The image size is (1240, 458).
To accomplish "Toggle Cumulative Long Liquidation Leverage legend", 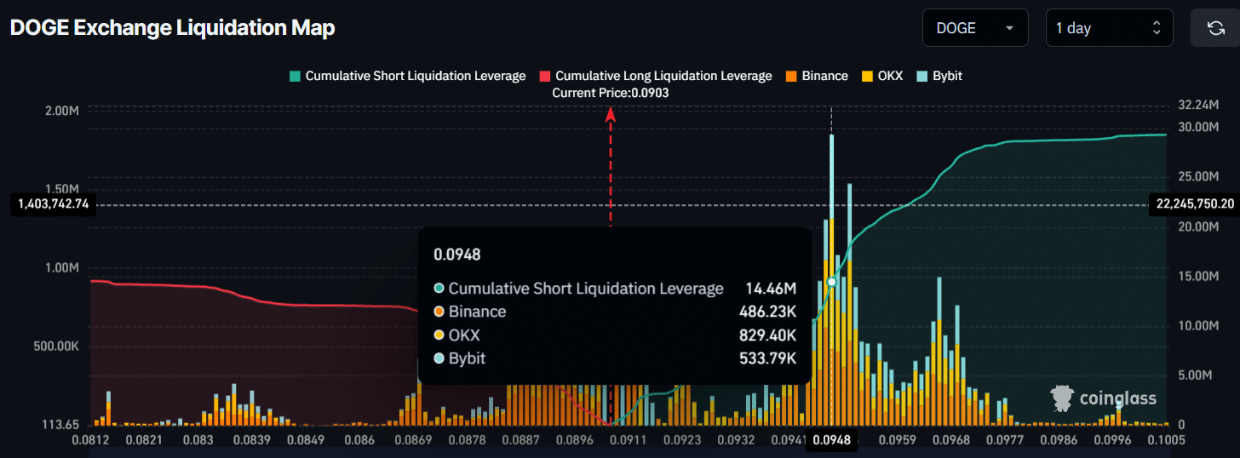I will [654, 76].
